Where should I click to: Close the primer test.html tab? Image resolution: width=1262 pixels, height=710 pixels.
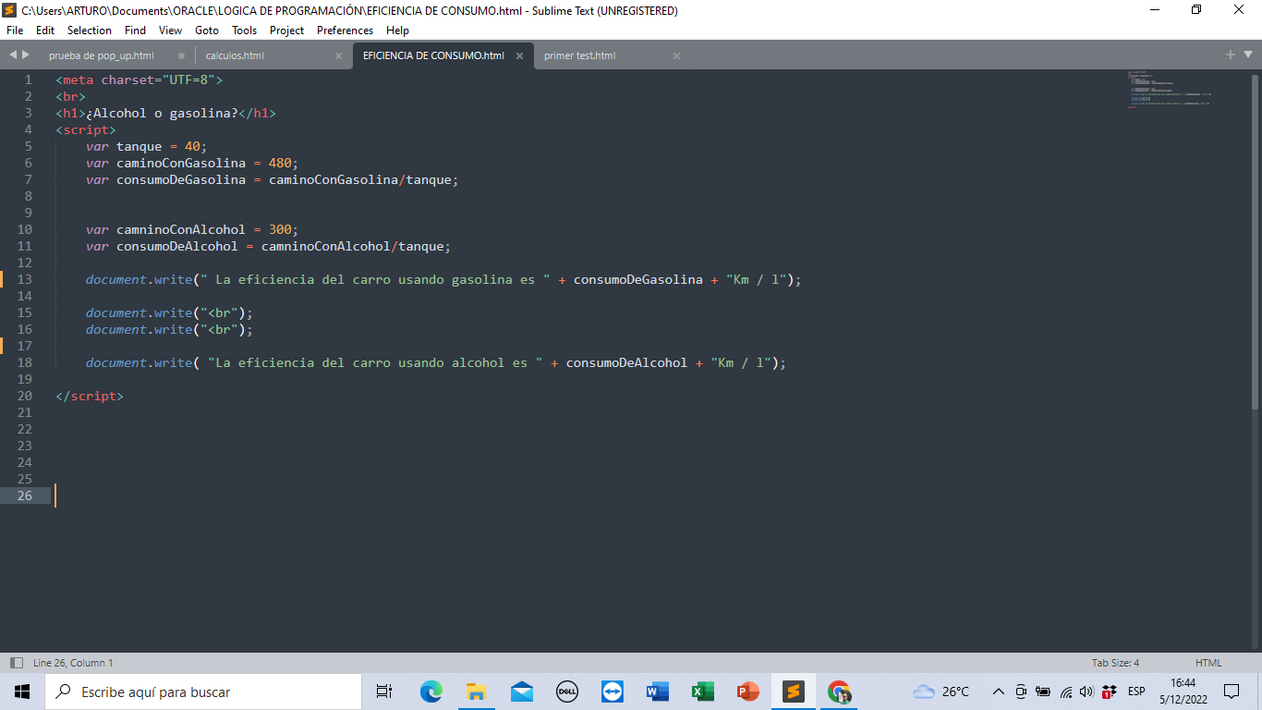pos(676,55)
